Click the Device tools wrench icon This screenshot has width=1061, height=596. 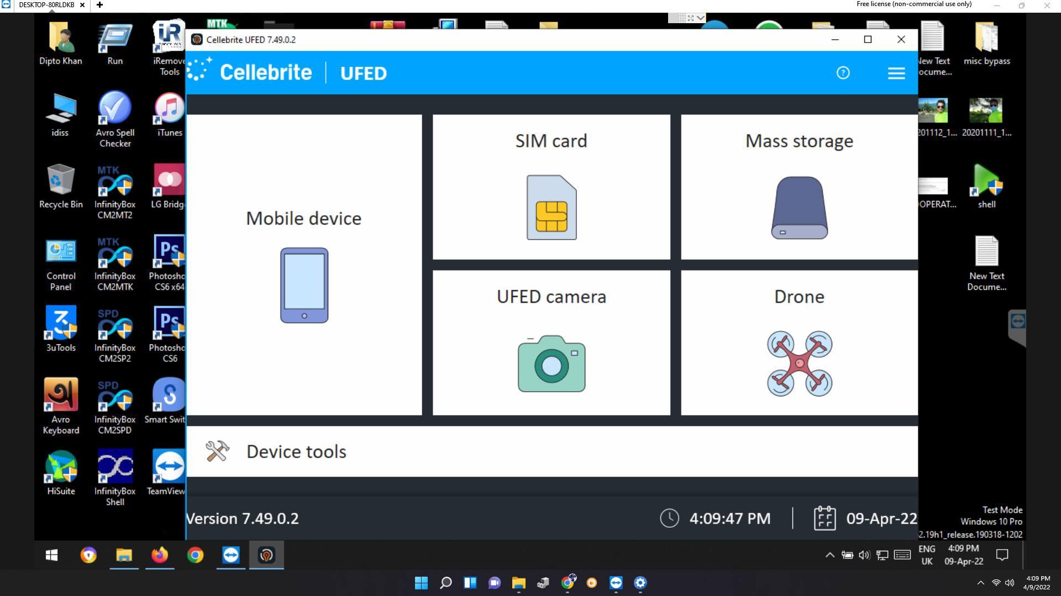coord(217,451)
